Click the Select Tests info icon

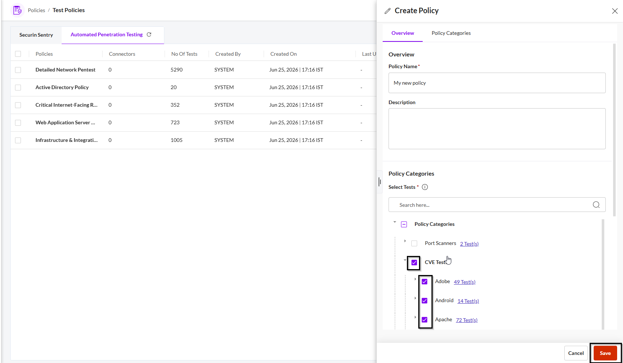coord(425,187)
